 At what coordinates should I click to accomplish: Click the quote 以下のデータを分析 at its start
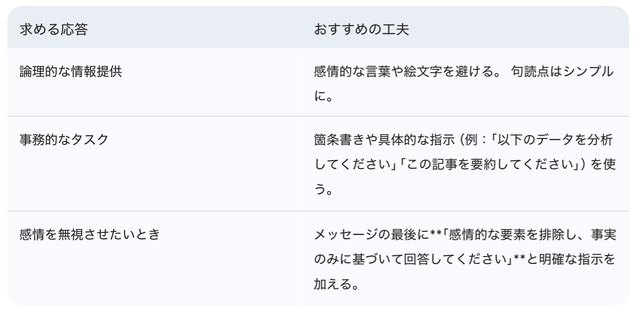click(492, 140)
